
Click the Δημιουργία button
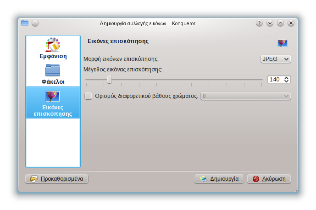219,179
